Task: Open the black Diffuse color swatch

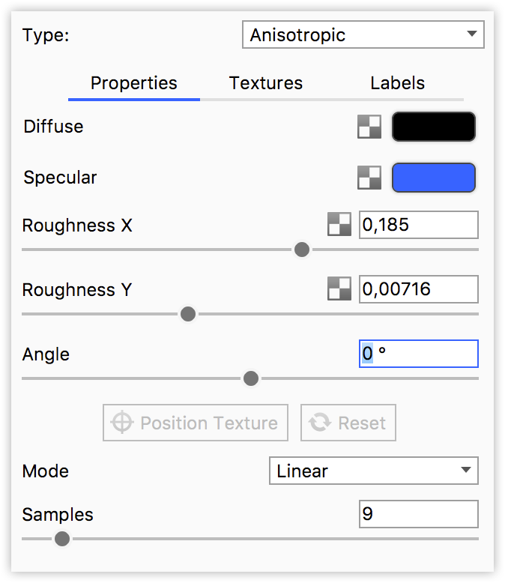Action: point(434,127)
